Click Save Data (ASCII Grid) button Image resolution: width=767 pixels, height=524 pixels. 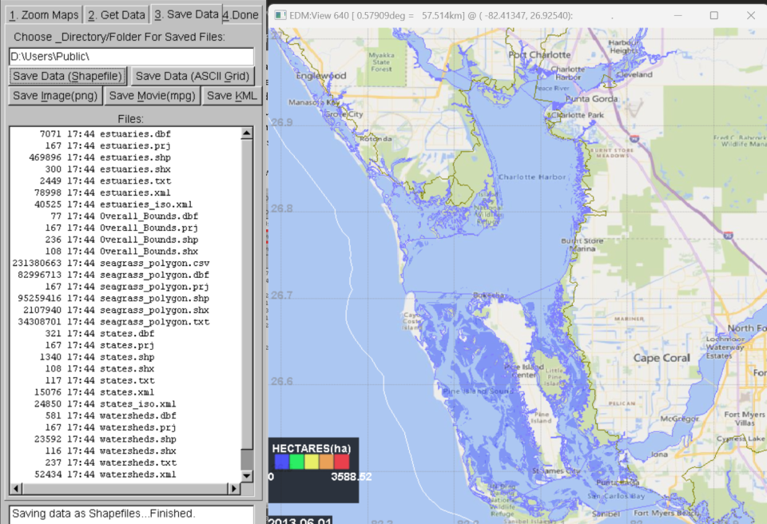click(x=193, y=76)
